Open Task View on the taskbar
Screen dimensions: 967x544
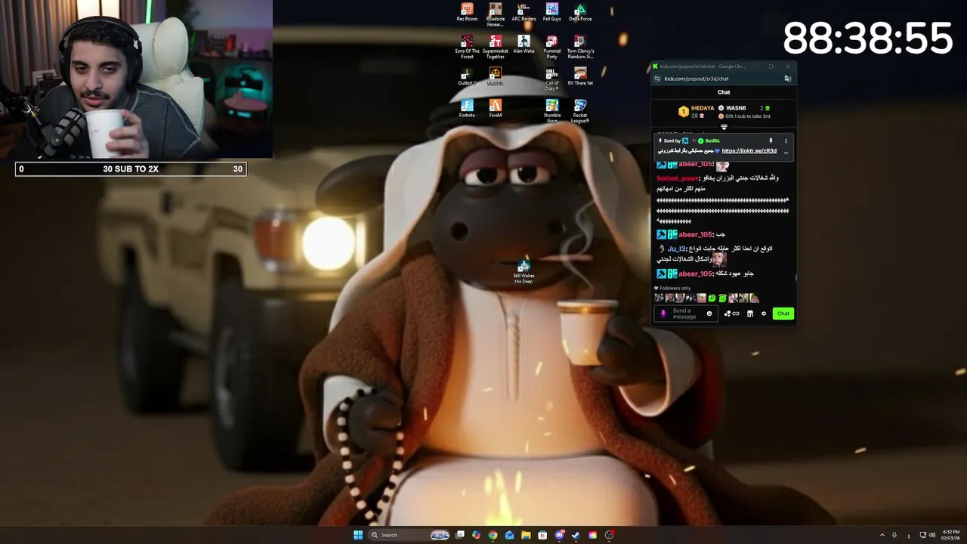[459, 535]
